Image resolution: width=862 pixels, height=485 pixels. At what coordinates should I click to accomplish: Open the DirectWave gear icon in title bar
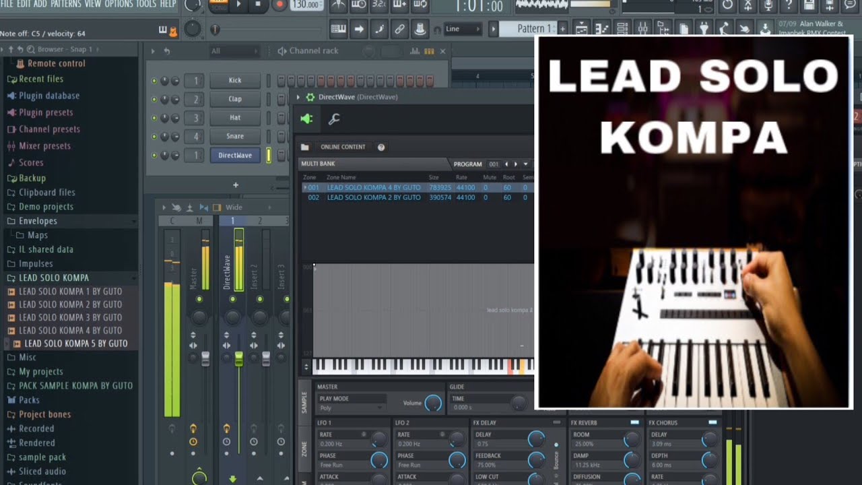pos(310,97)
